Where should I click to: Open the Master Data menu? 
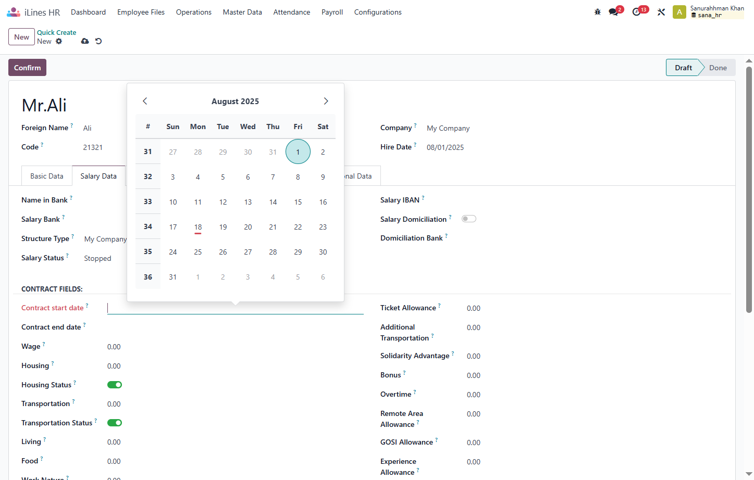pos(242,12)
